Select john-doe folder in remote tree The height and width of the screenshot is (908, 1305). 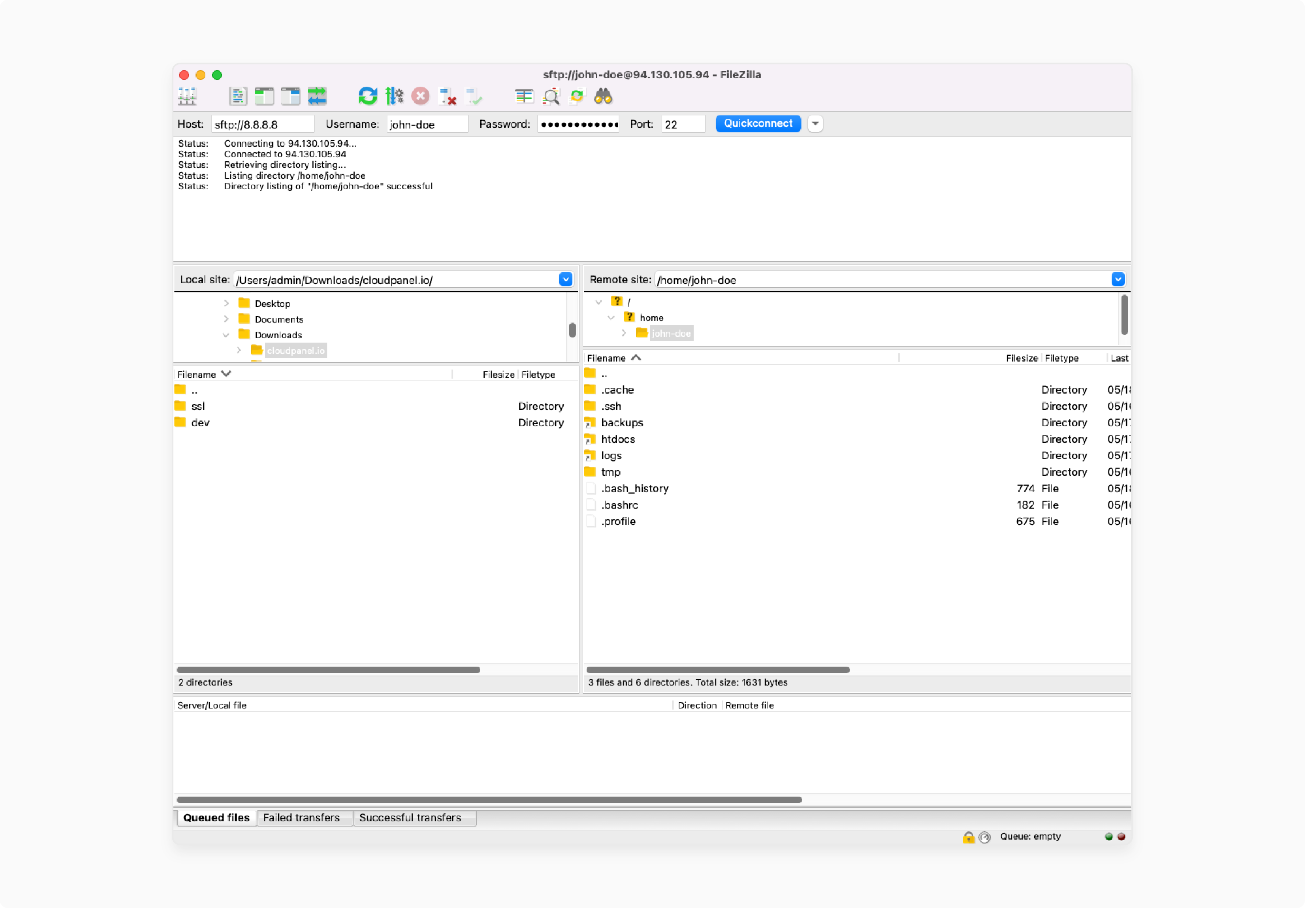671,333
